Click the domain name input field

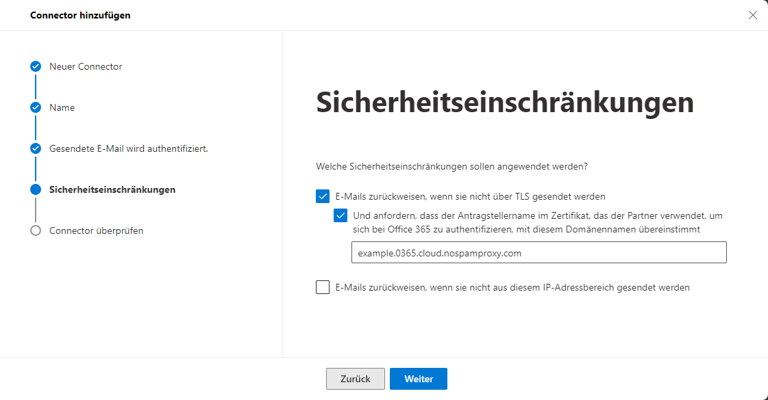pos(538,253)
